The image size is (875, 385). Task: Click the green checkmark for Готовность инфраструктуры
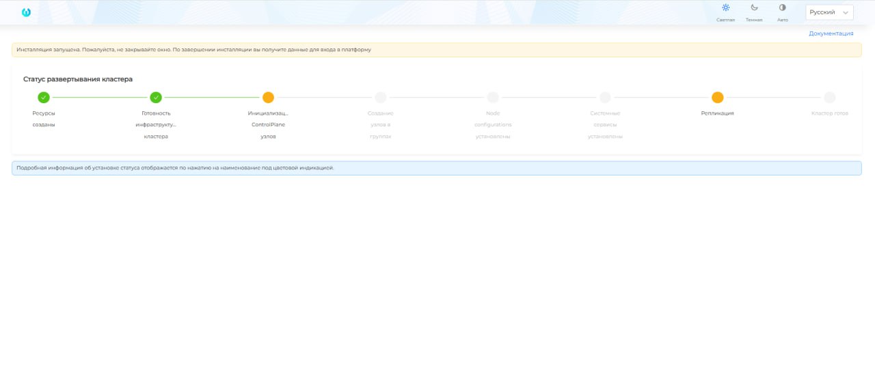pos(156,98)
